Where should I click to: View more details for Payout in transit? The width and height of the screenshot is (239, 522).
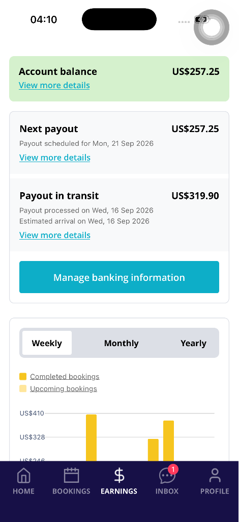[55, 235]
